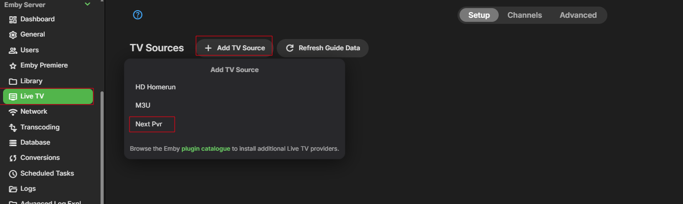
Task: Click the Database storage icon
Action: [13, 143]
